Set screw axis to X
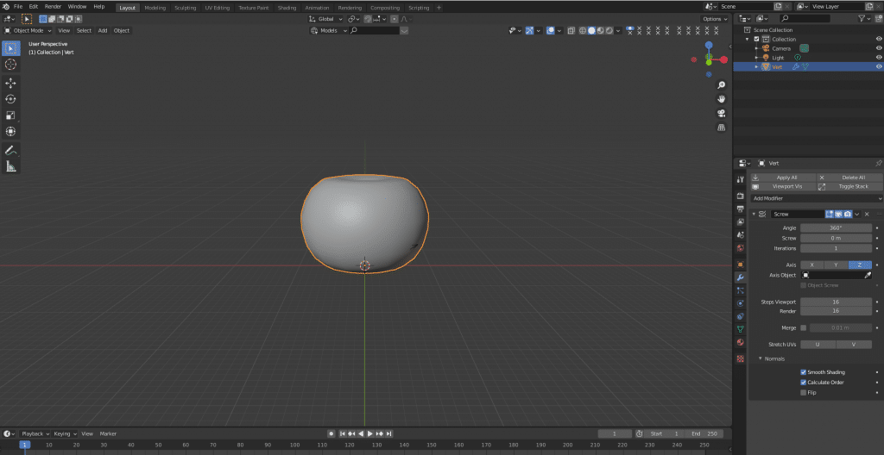The width and height of the screenshot is (884, 455). [x=811, y=265]
